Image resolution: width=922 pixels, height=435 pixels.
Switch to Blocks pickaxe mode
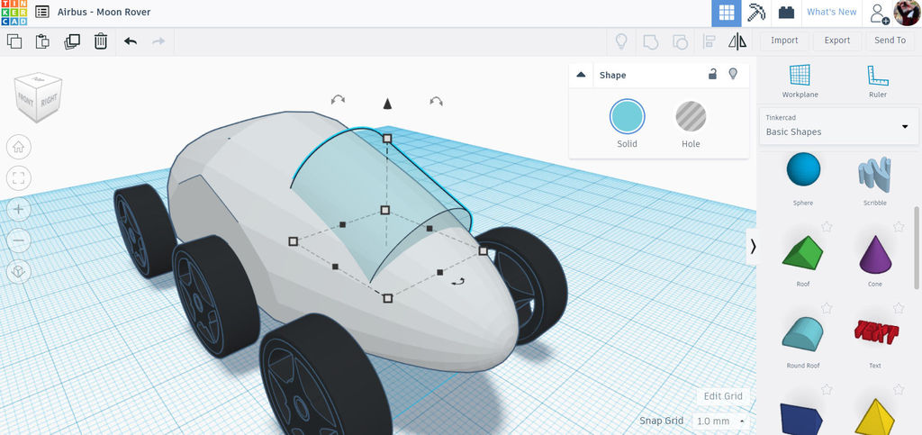(x=756, y=13)
